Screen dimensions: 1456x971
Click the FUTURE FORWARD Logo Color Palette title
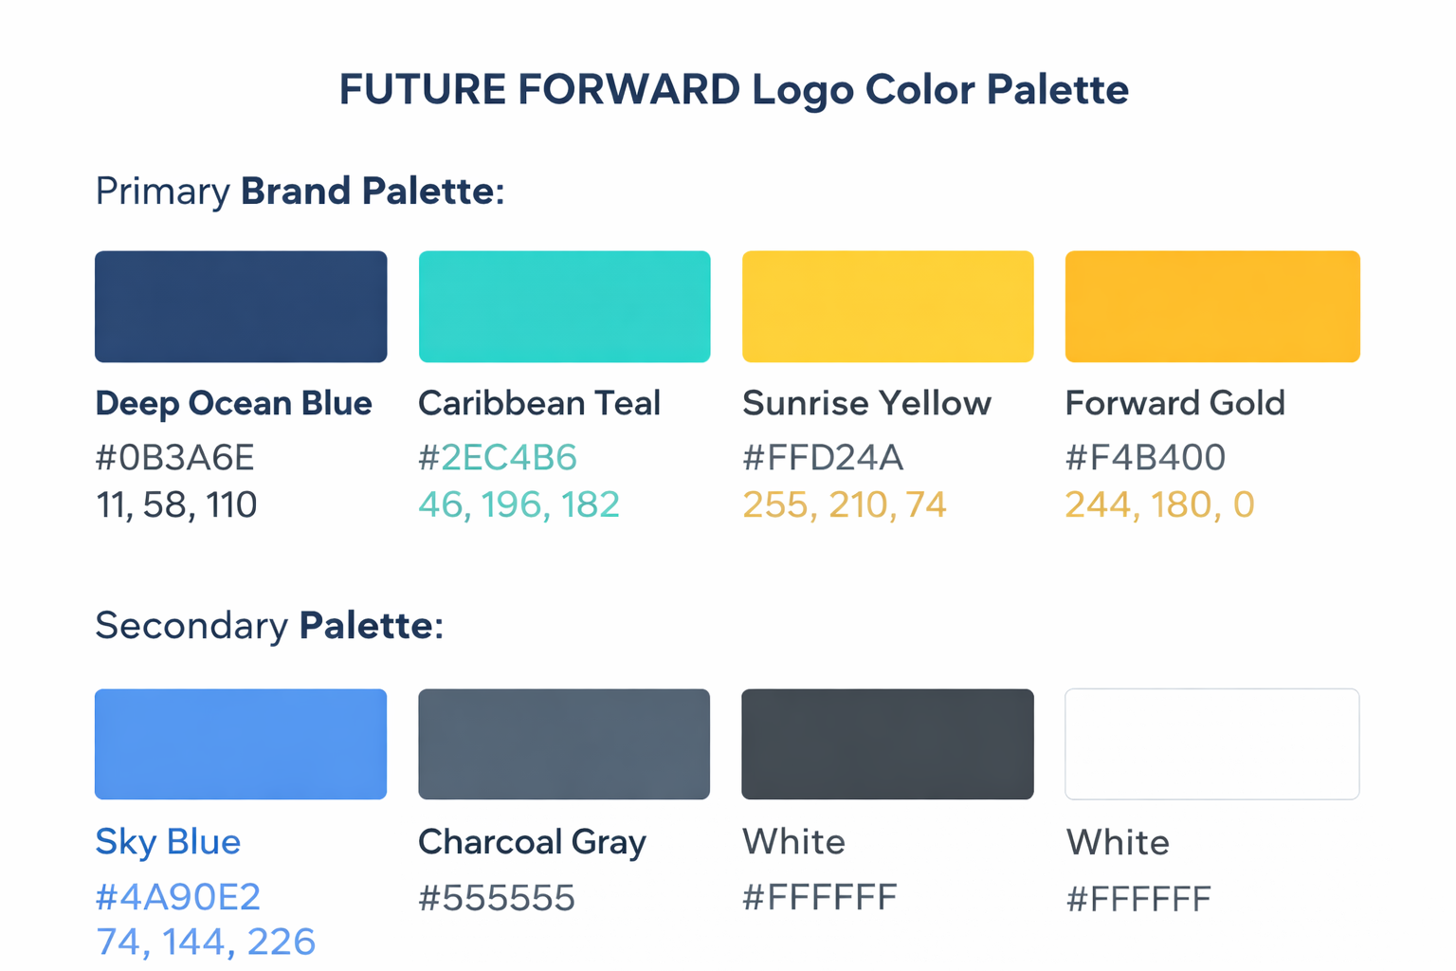tap(734, 90)
